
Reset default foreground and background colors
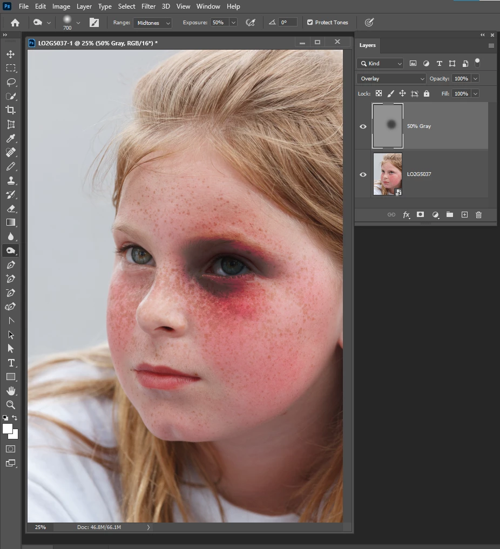click(5, 417)
